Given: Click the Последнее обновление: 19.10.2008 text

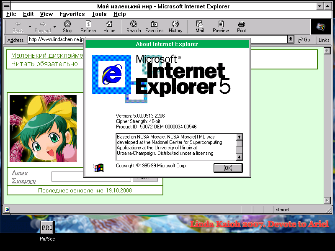Looking at the screenshot, I should click(x=85, y=190).
